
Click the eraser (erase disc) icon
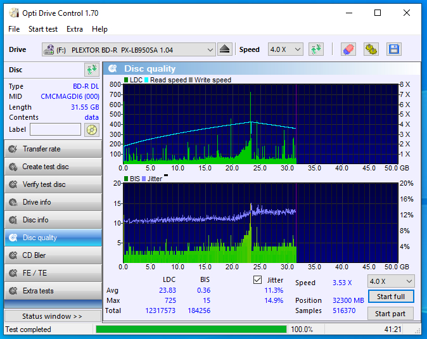tap(348, 49)
